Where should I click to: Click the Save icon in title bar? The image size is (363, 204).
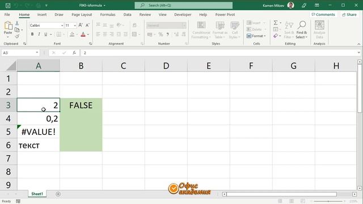click(7, 5)
